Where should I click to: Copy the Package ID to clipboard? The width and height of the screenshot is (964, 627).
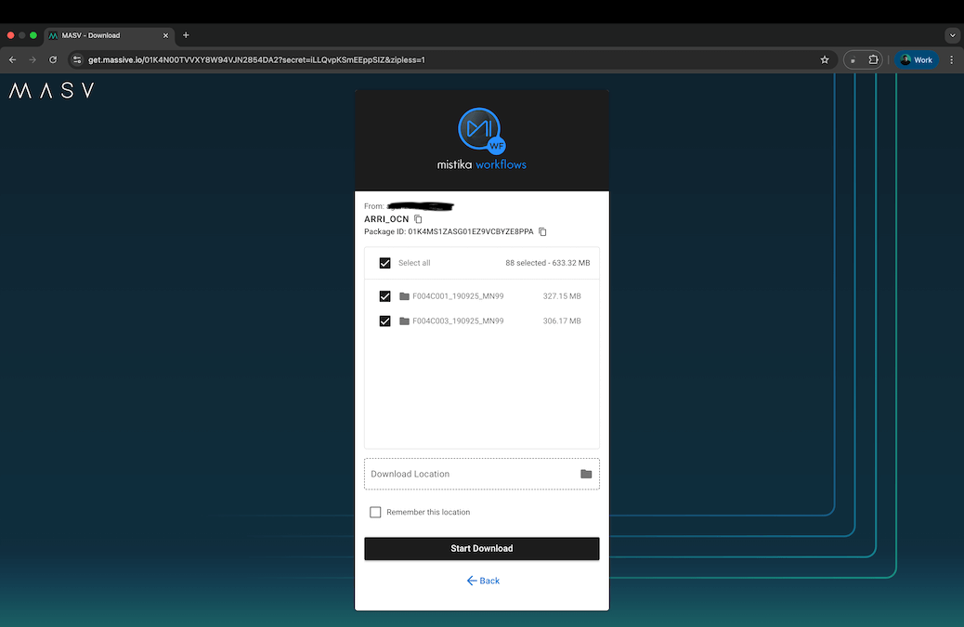point(542,231)
